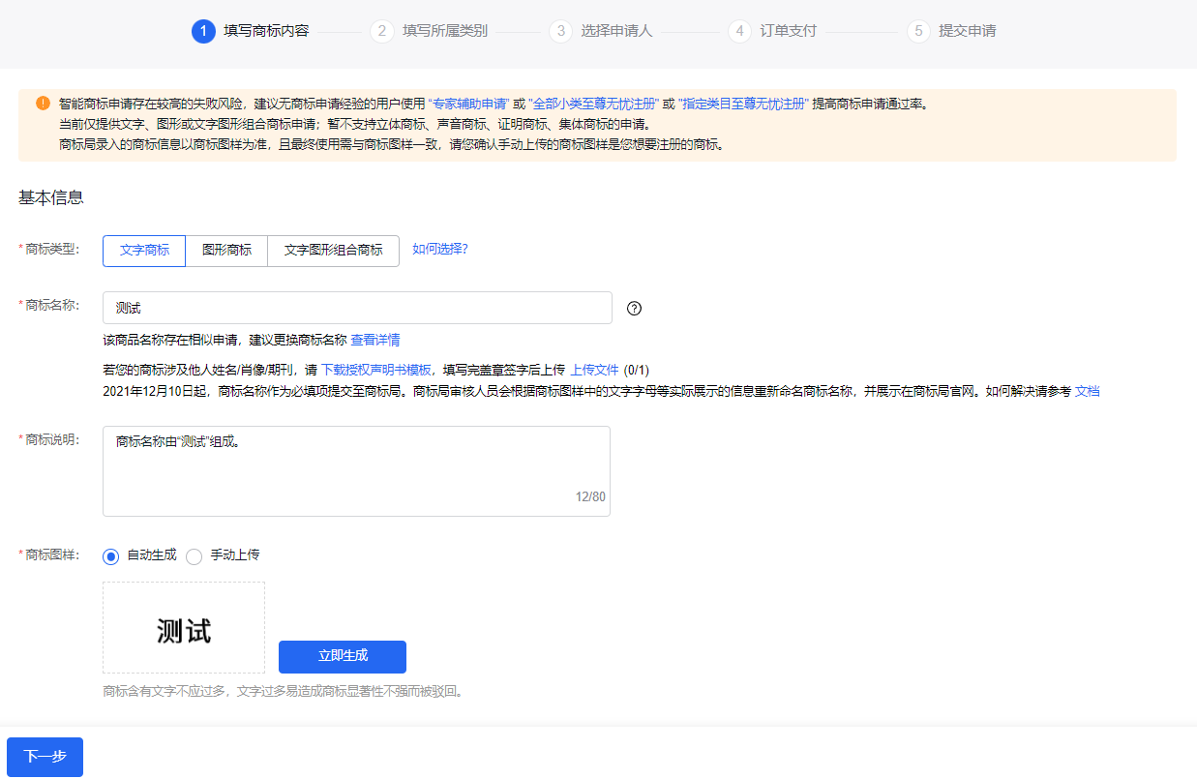Screen dimensions: 1197x779
Task: Click the 立即生成 button
Action: coord(343,656)
